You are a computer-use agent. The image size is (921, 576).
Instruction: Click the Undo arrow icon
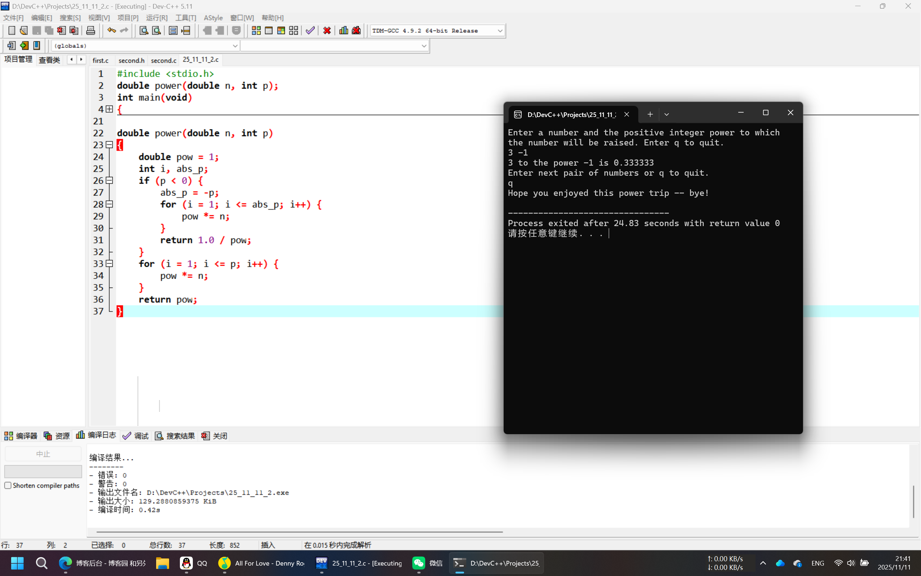111,31
